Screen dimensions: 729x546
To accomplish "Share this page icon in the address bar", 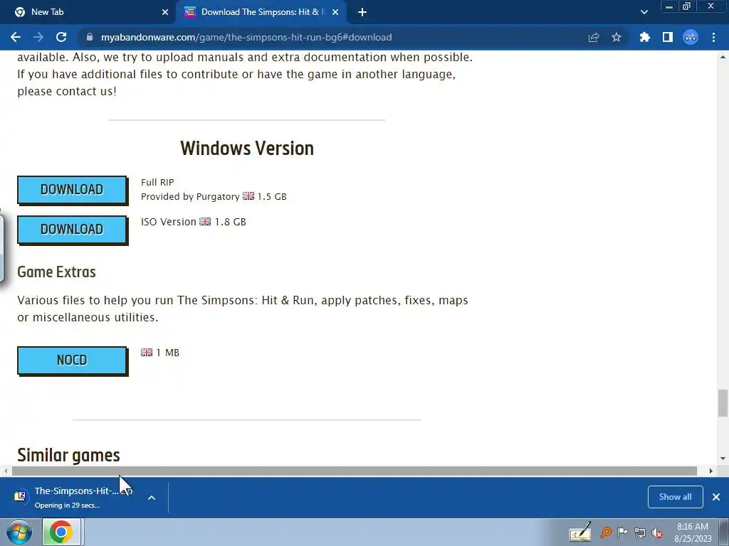I will tap(593, 37).
